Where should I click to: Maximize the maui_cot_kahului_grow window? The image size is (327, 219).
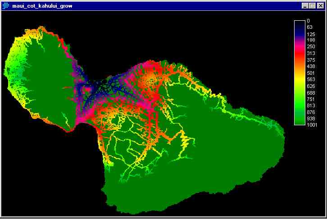pos(313,5)
